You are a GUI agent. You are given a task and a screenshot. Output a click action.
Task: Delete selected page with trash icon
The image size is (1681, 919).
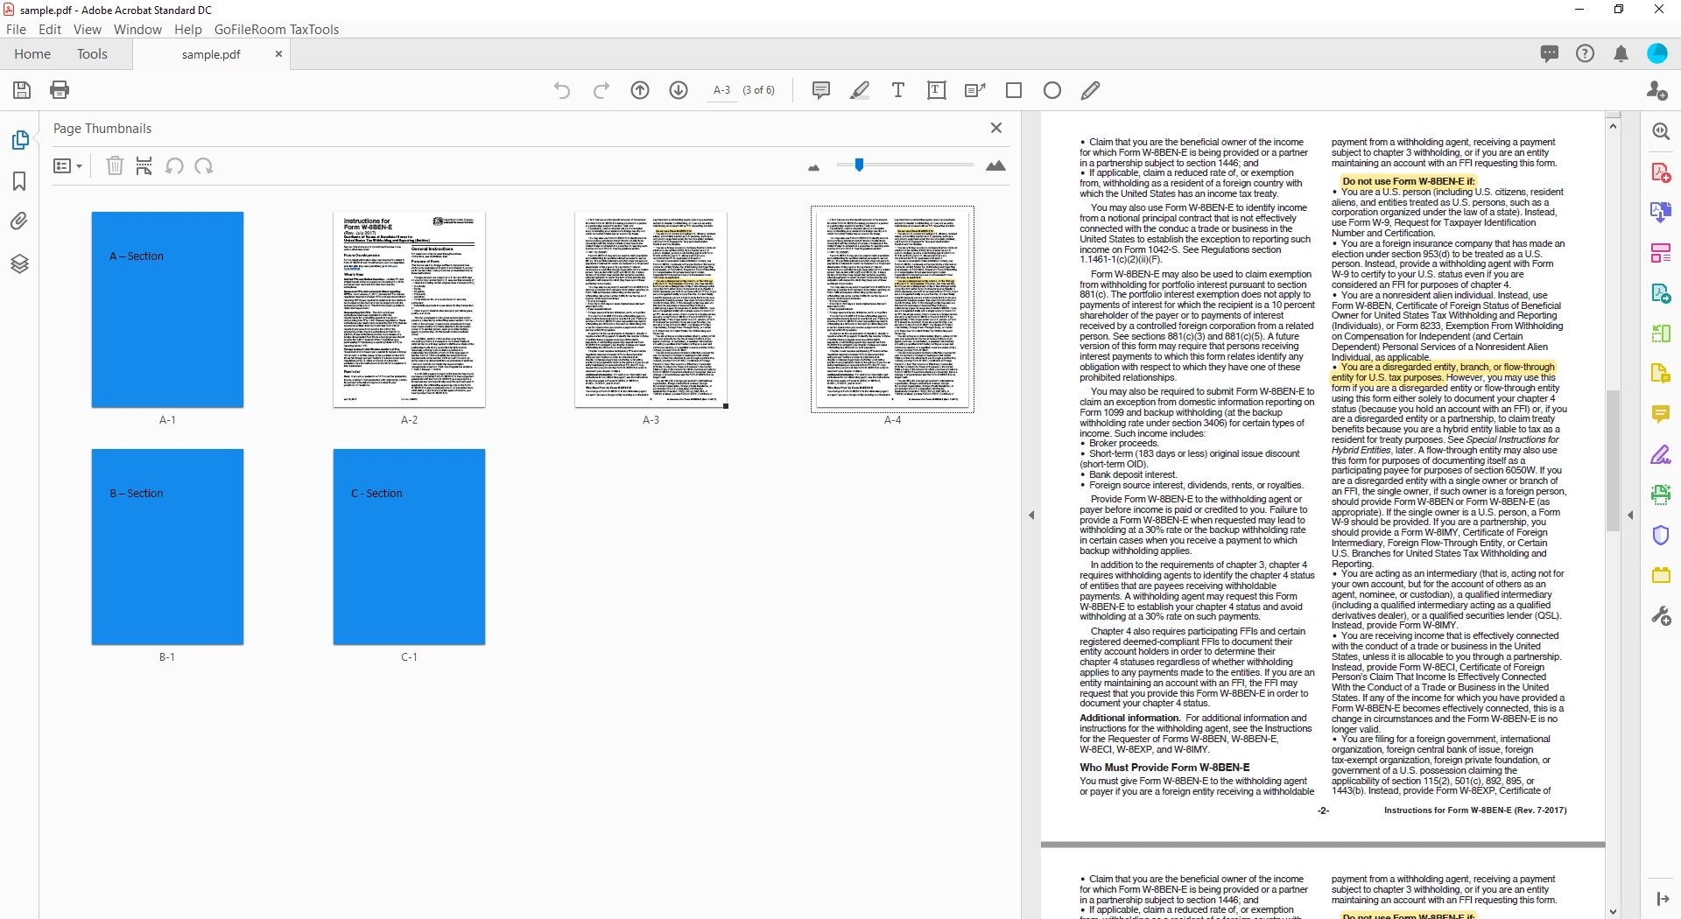click(x=115, y=165)
